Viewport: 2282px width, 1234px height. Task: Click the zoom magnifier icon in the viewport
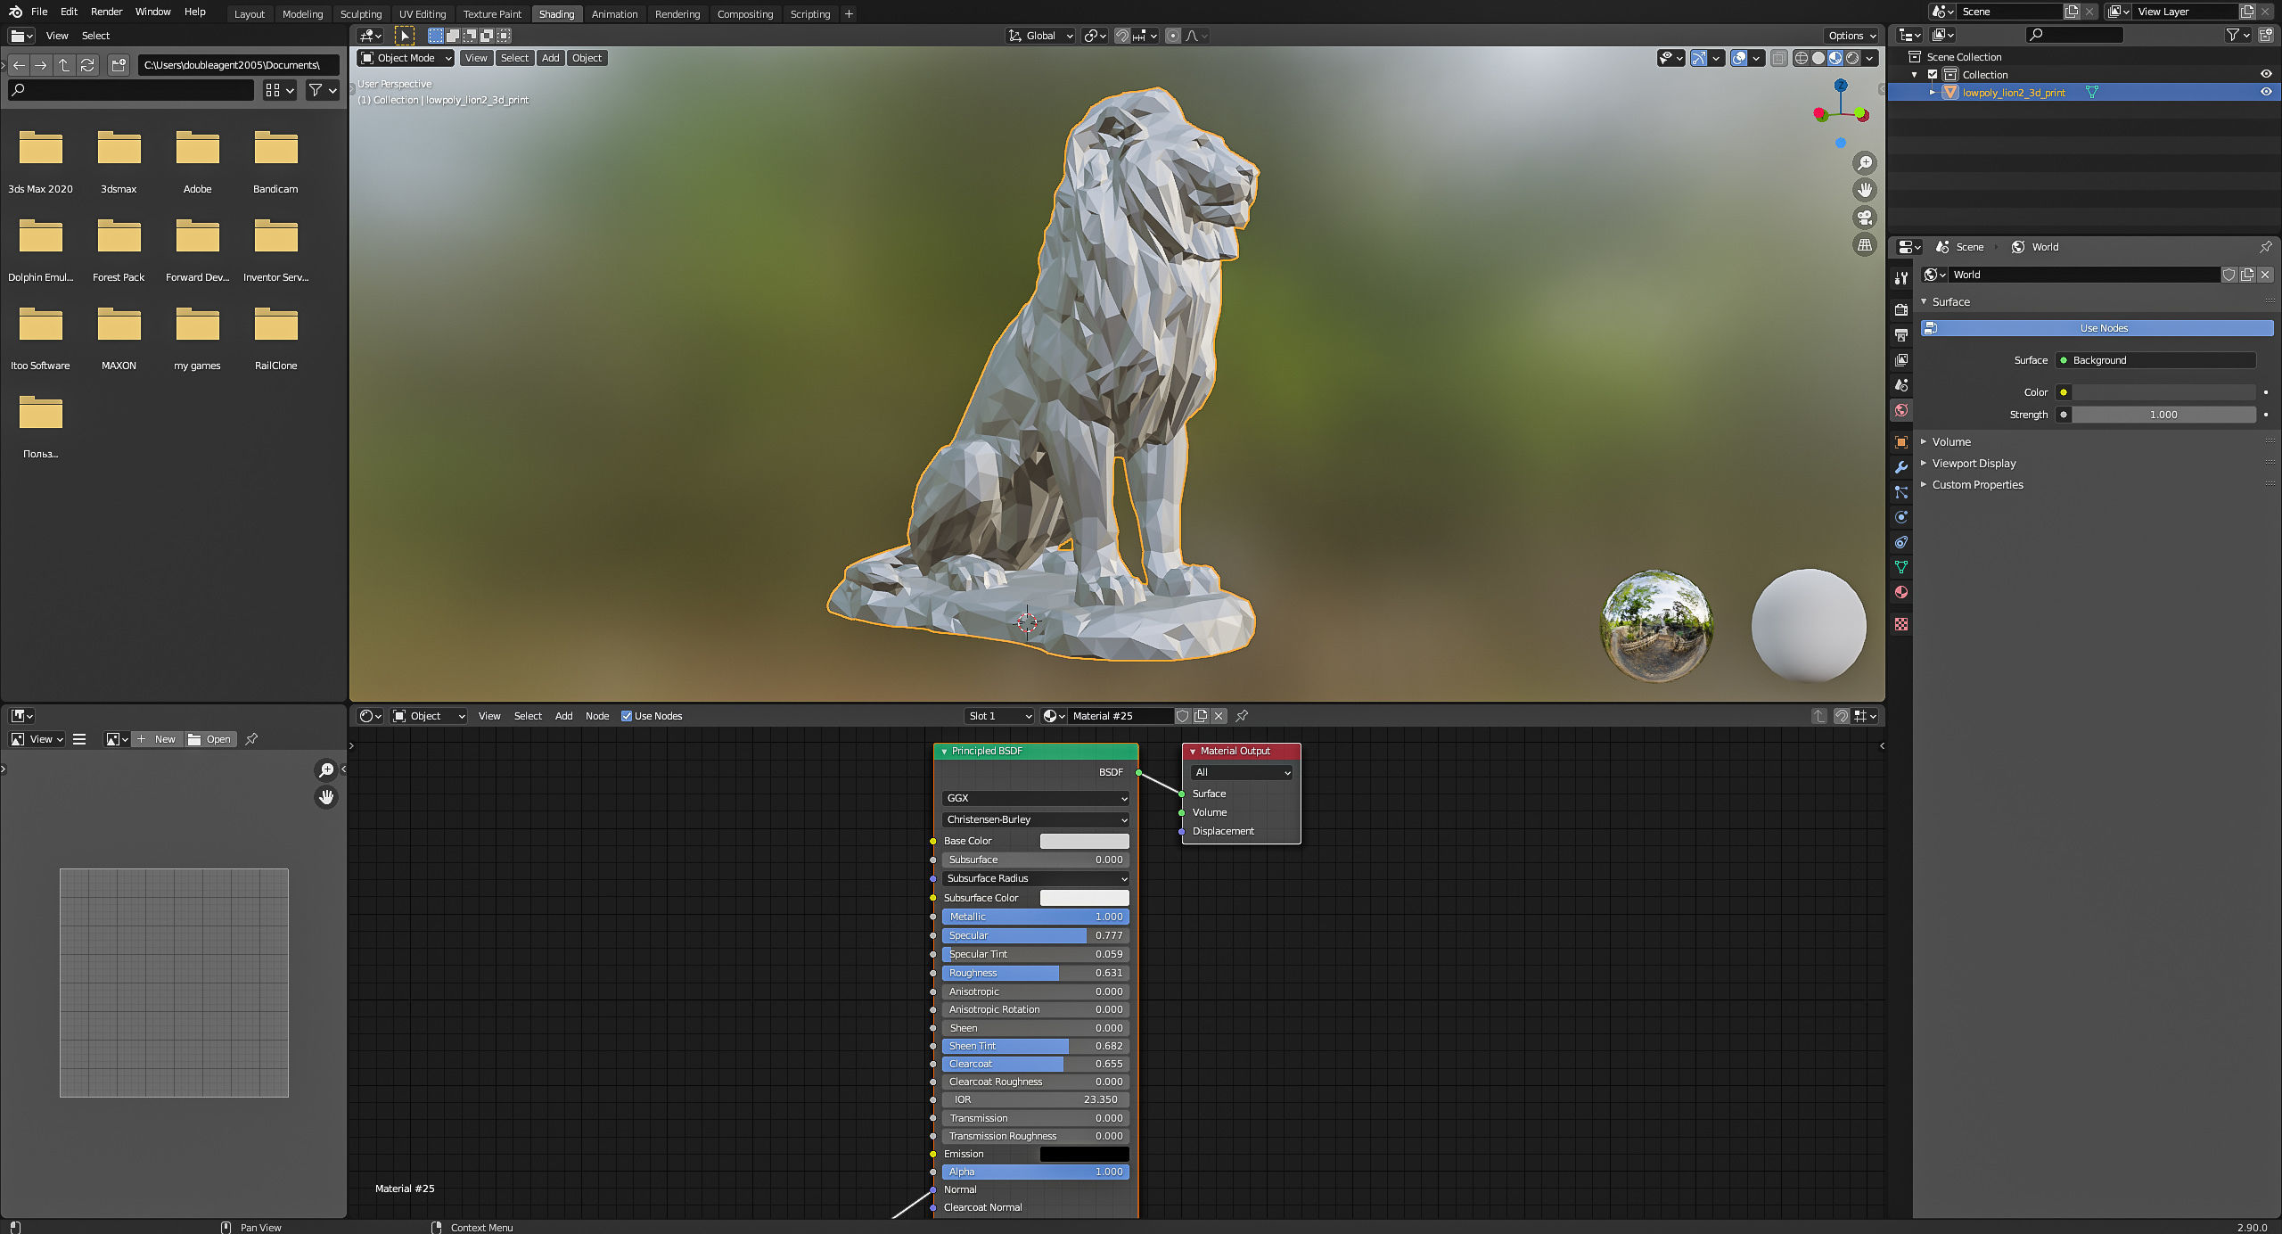pyautogui.click(x=1864, y=163)
